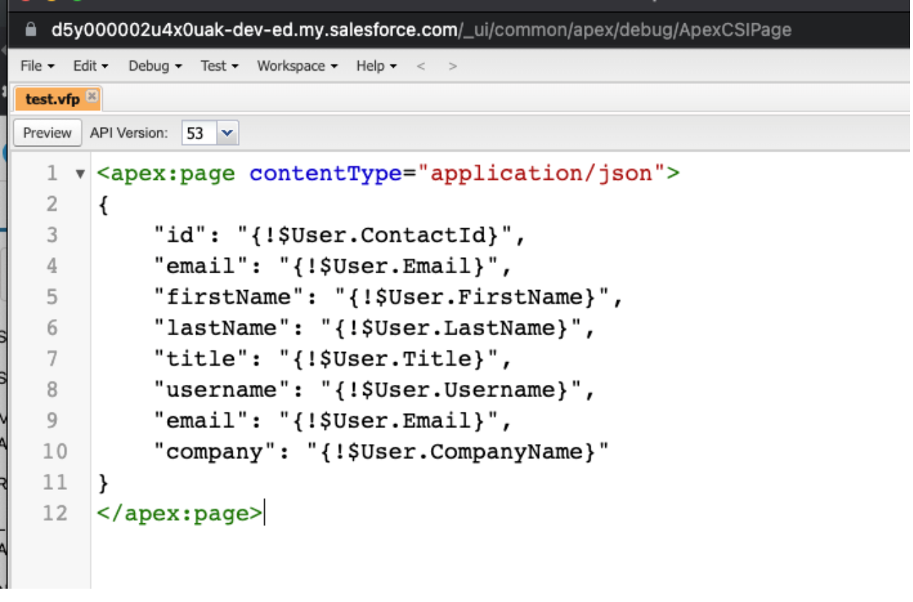913x602 pixels.
Task: Click the closing </apex:page> tag
Action: click(179, 513)
